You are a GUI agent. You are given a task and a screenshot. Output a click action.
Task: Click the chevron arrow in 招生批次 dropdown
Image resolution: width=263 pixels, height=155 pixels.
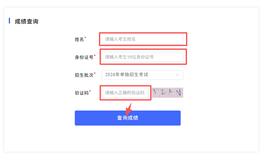[x=177, y=75]
